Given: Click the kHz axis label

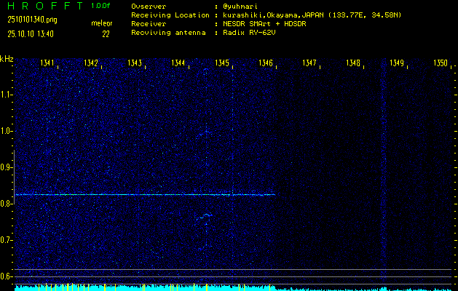Looking at the screenshot, I should (x=7, y=58).
